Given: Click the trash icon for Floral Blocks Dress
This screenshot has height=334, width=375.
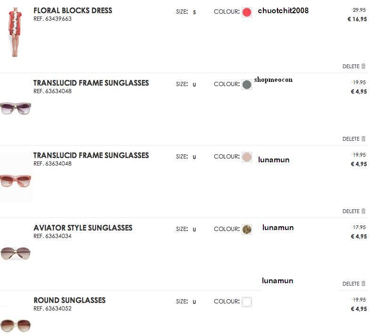Looking at the screenshot, I should [364, 66].
